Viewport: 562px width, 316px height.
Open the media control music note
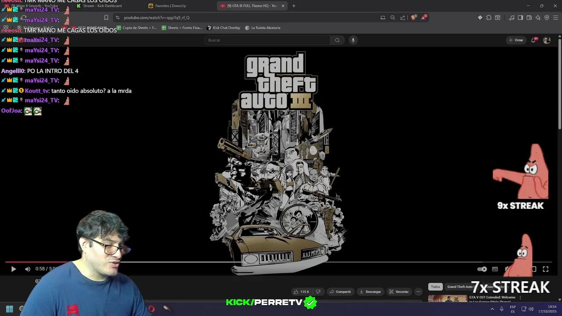512,18
